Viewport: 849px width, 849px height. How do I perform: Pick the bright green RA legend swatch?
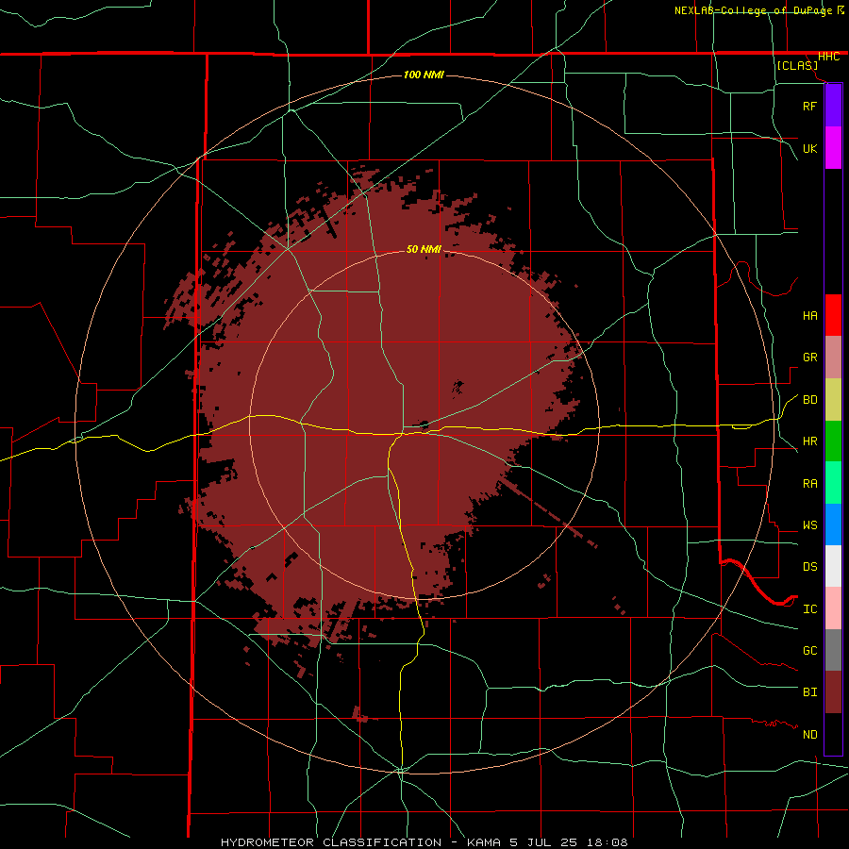tap(833, 483)
